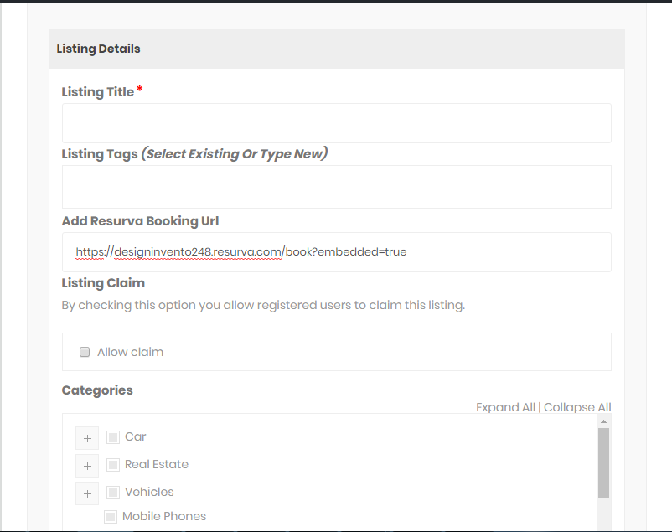This screenshot has height=532, width=672.
Task: Click the Allow claim label text
Action: click(130, 352)
